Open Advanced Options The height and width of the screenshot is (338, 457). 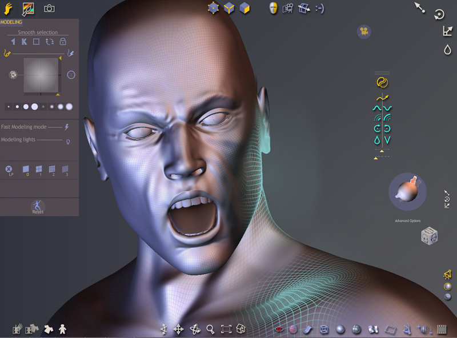[407, 221]
